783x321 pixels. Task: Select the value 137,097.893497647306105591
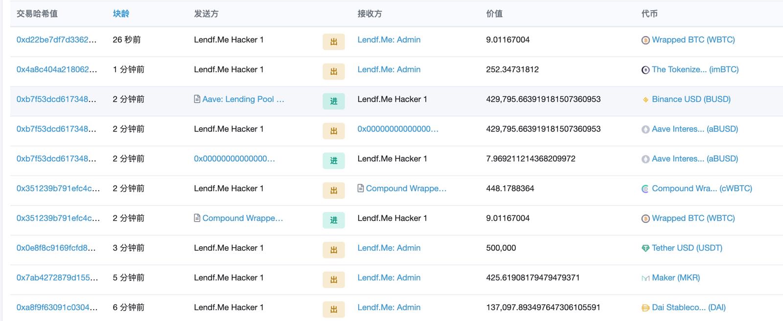543,307
